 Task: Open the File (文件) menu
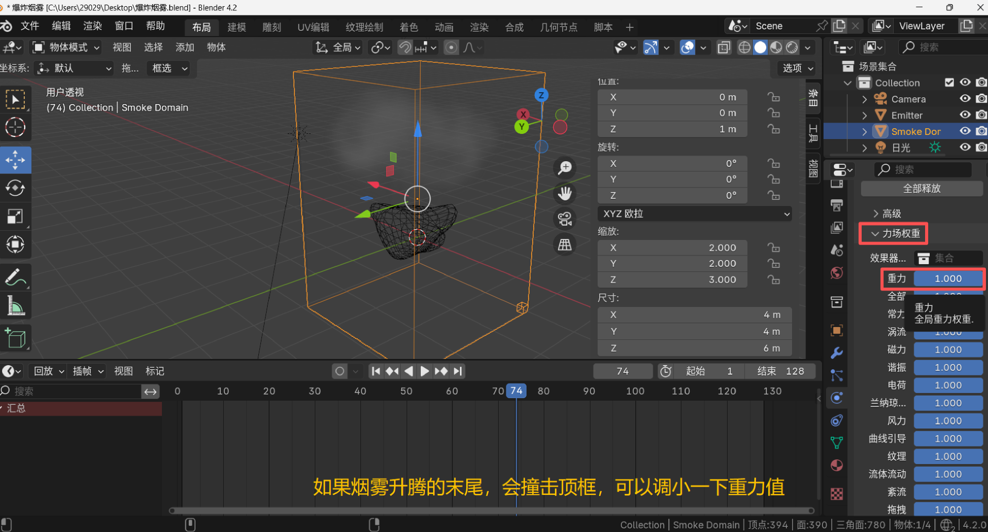30,26
